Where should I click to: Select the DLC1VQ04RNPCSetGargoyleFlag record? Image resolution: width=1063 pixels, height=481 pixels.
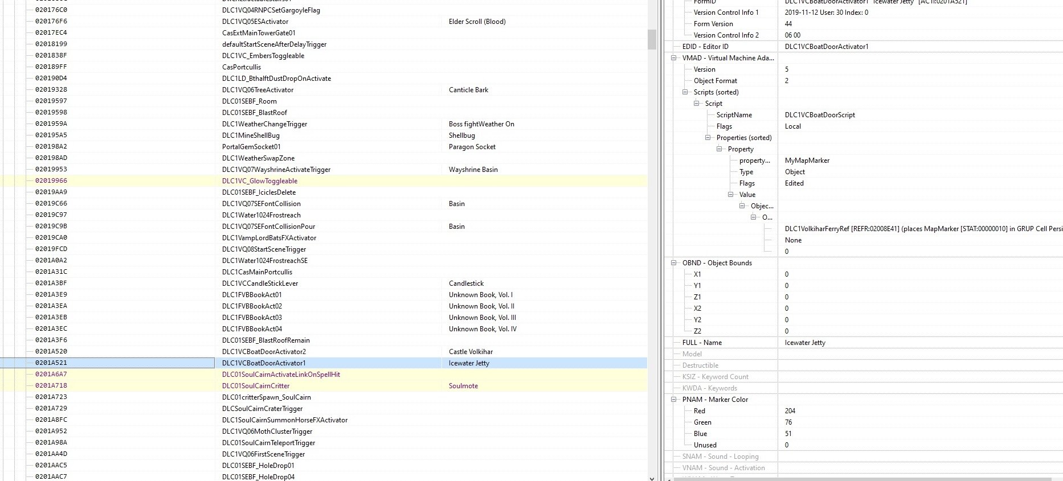[x=324, y=10]
